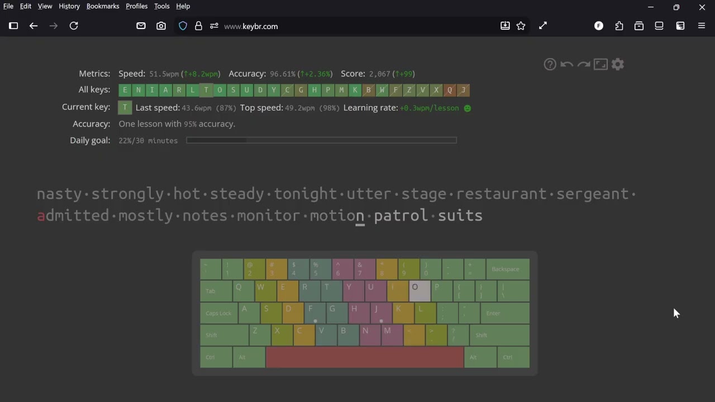The width and height of the screenshot is (715, 402).
Task: Click the '22%/30 minutes' daily goal text
Action: tap(148, 141)
